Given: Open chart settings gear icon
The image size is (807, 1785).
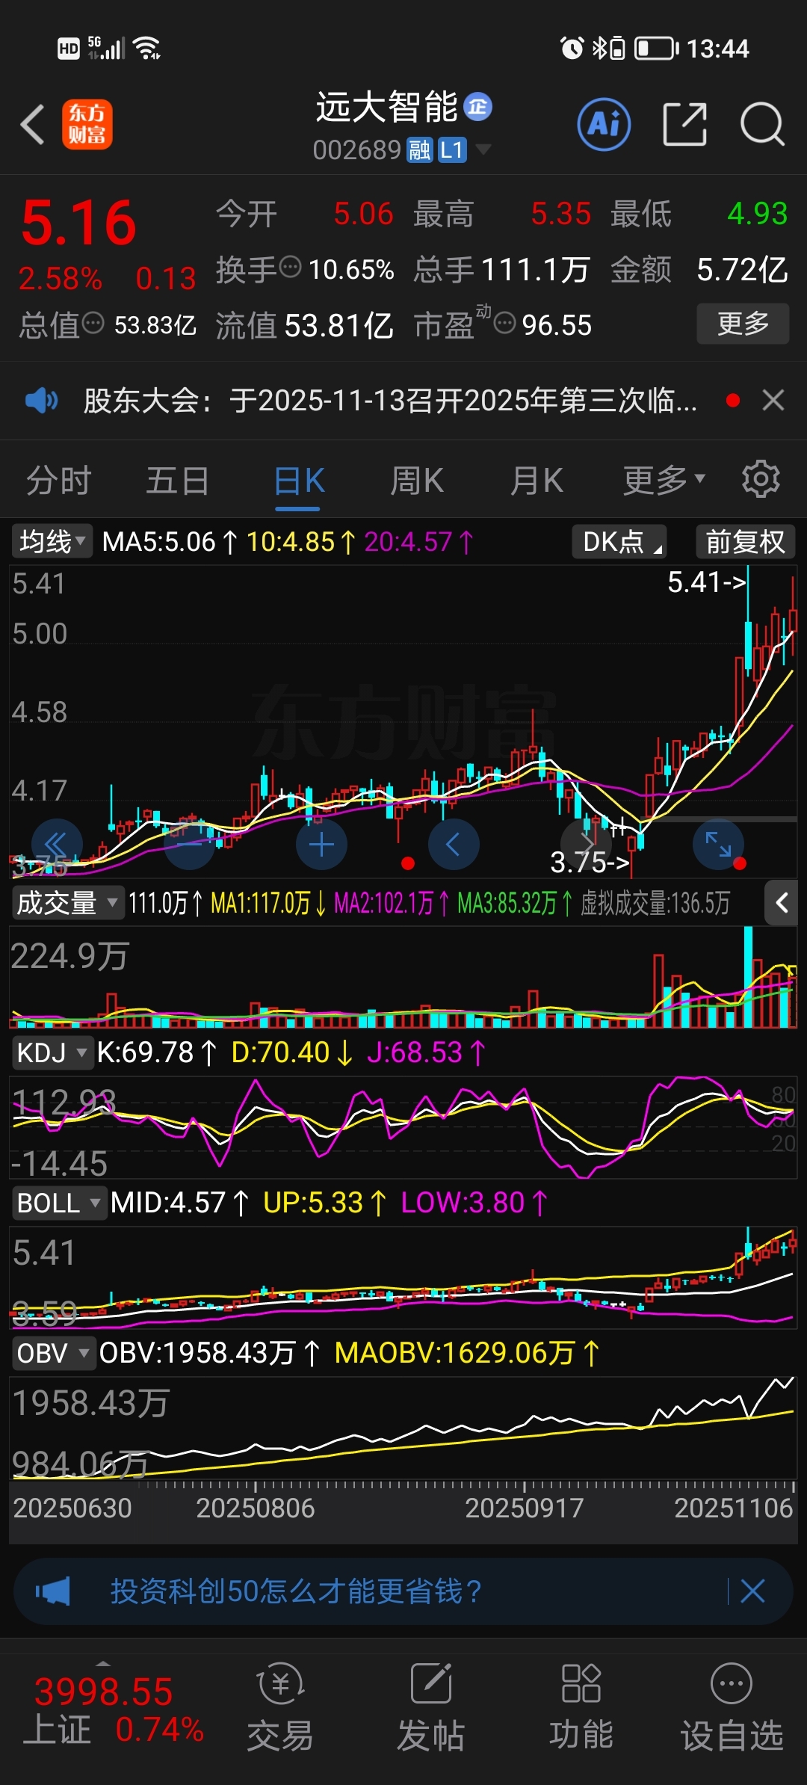Looking at the screenshot, I should point(761,479).
